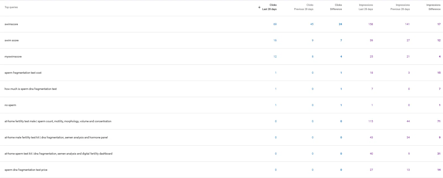443x178 pixels.
Task: Click 'swim score' clicks value 16
Action: click(x=275, y=40)
